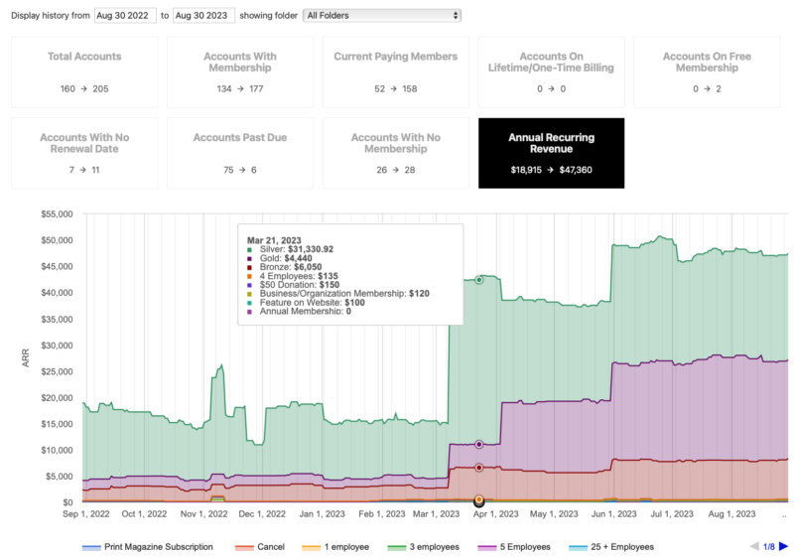Select the Annual Recurring Revenue card
Screen dimensions: 794x558
[x=552, y=153]
